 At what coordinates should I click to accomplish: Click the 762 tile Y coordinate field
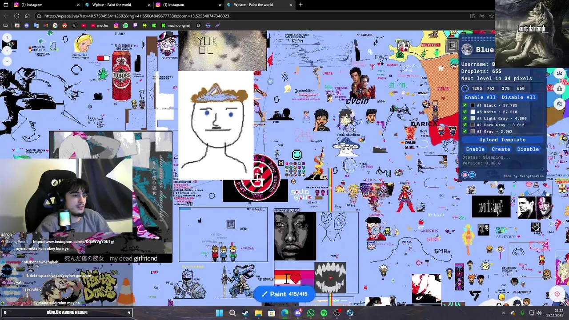(x=491, y=88)
